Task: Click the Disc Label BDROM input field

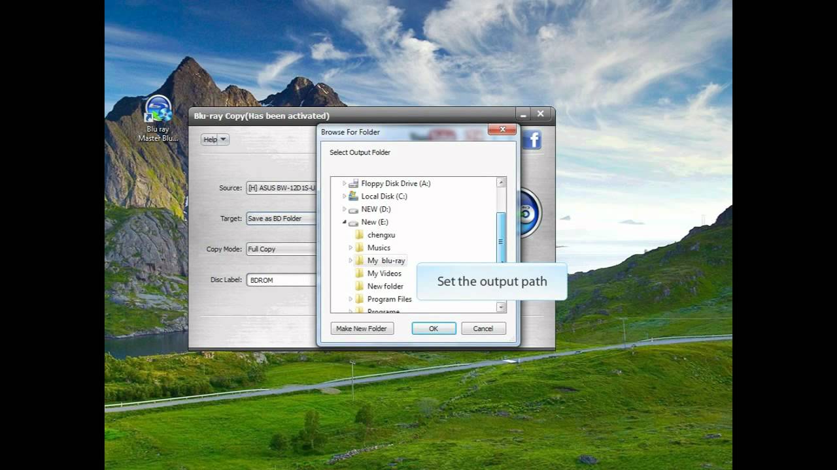Action: [x=282, y=280]
